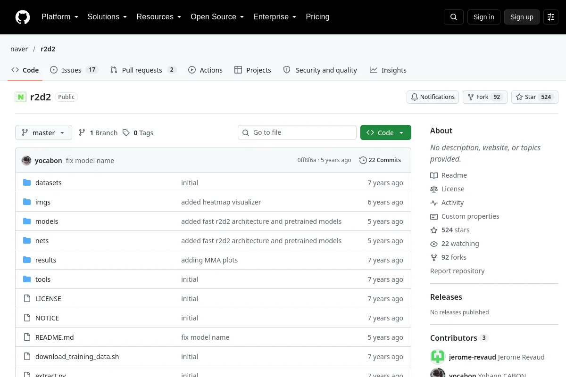Click the imgs folder icon
The width and height of the screenshot is (566, 377).
pyautogui.click(x=27, y=202)
